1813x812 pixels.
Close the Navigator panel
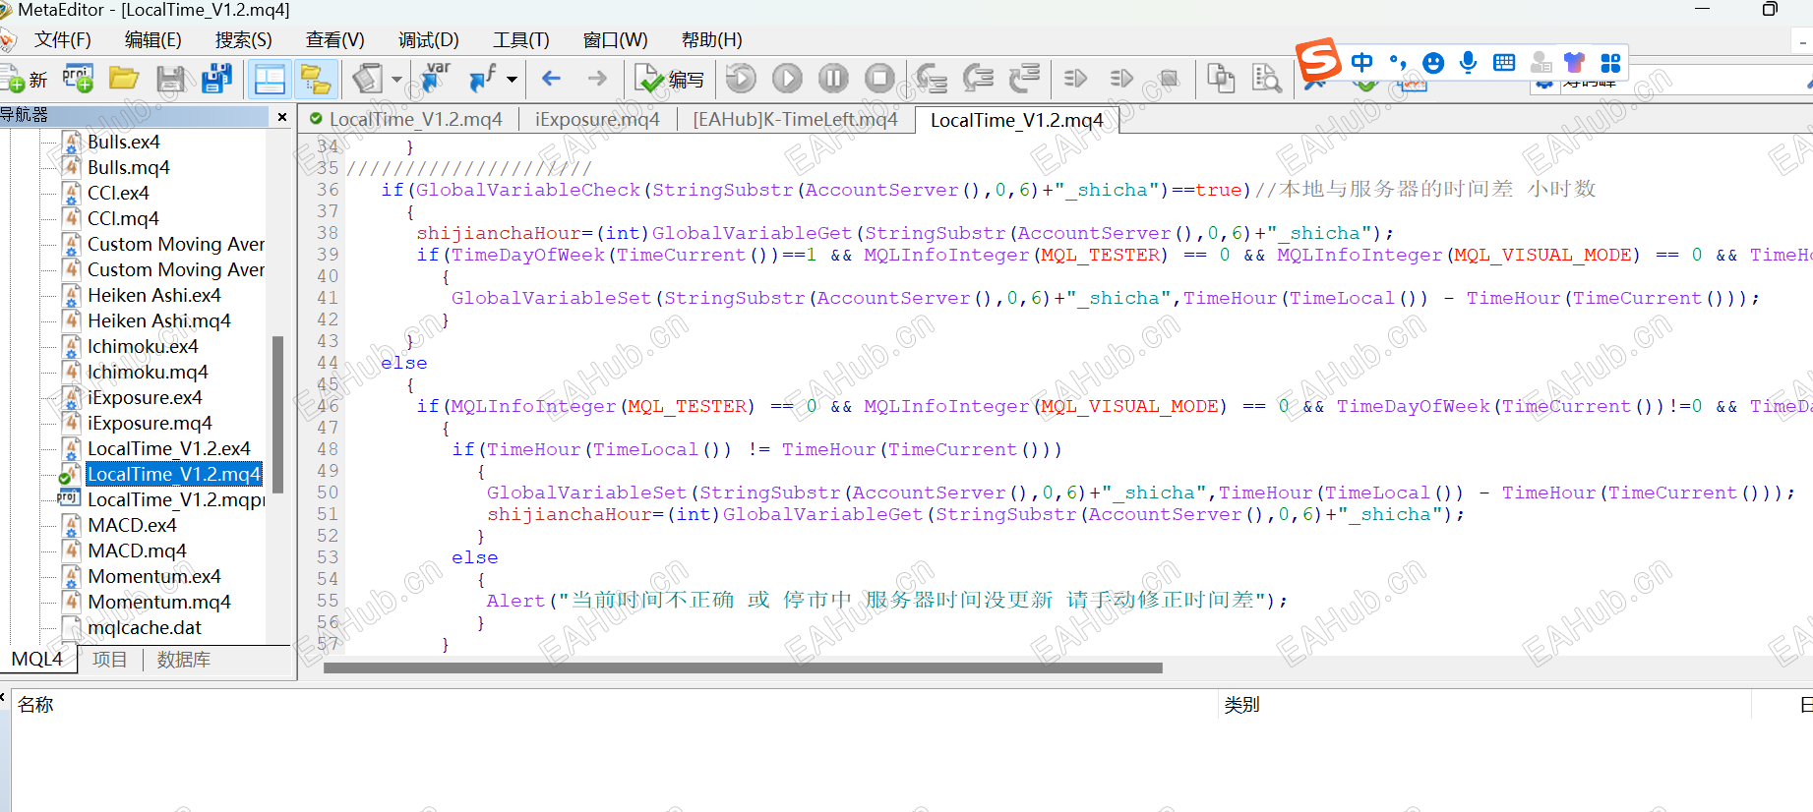(282, 116)
